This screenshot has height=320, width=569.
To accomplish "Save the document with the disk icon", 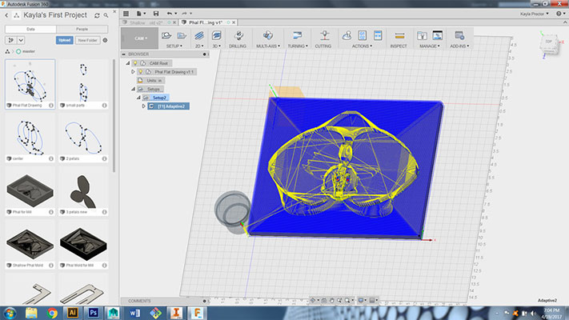I will (156, 14).
